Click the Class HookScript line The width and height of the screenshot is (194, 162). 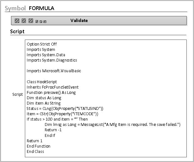pos(42,82)
